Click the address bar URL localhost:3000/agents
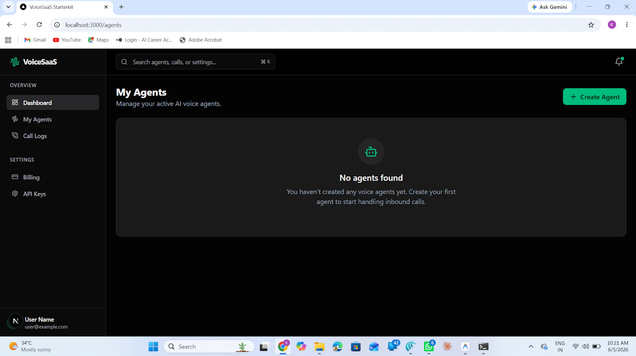This screenshot has width=636, height=356. coord(93,25)
